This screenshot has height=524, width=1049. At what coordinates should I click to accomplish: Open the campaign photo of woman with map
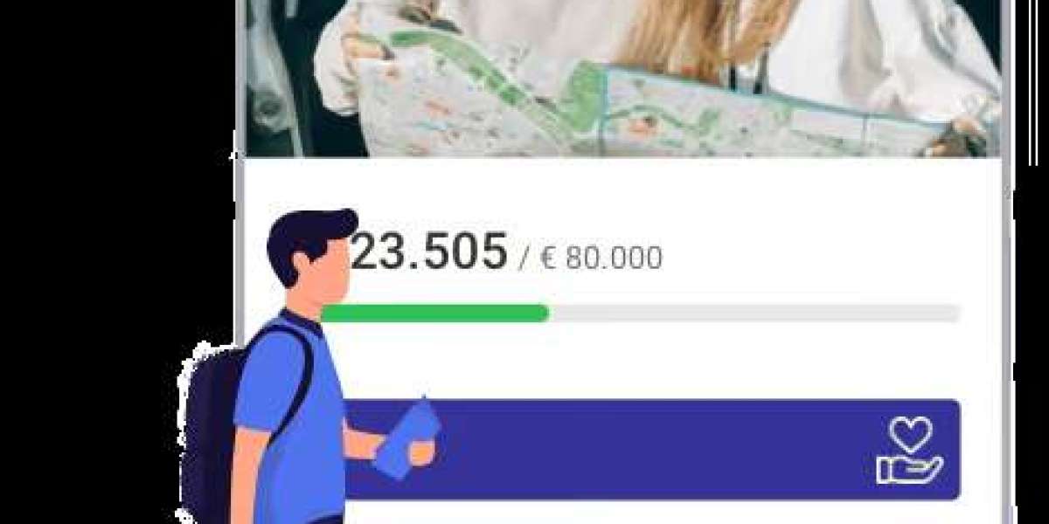[x=622, y=79]
